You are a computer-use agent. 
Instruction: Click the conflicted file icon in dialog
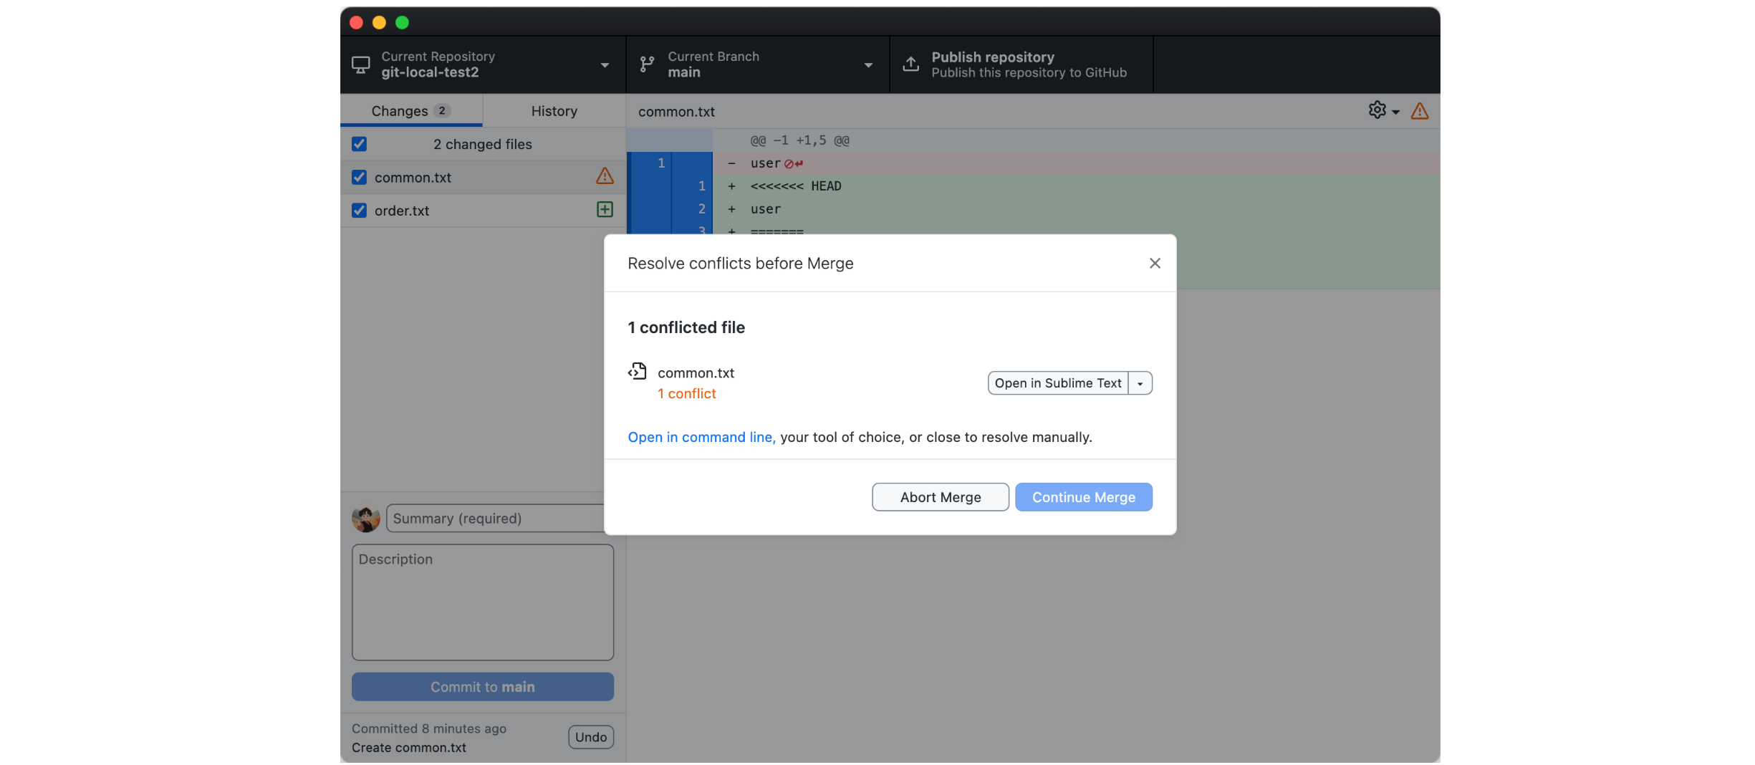(x=637, y=371)
